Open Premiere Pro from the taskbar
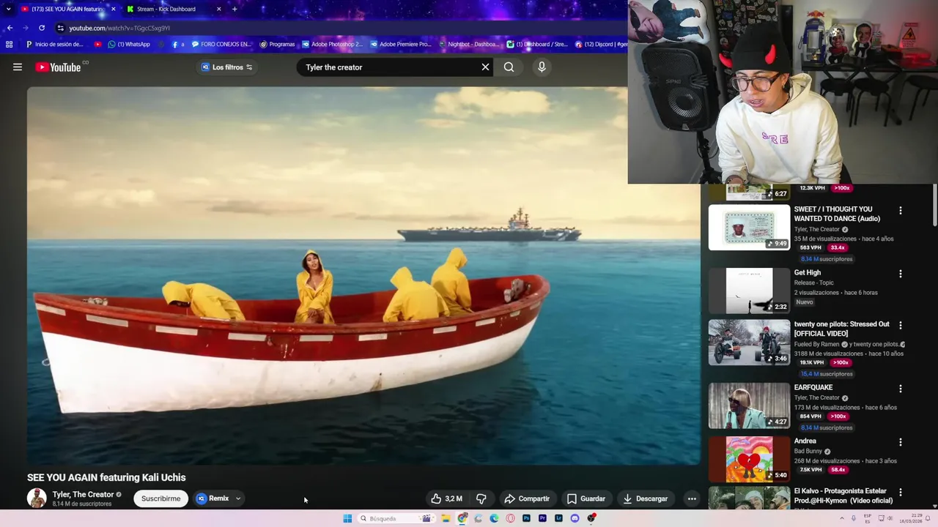Image resolution: width=938 pixels, height=527 pixels. 542,518
